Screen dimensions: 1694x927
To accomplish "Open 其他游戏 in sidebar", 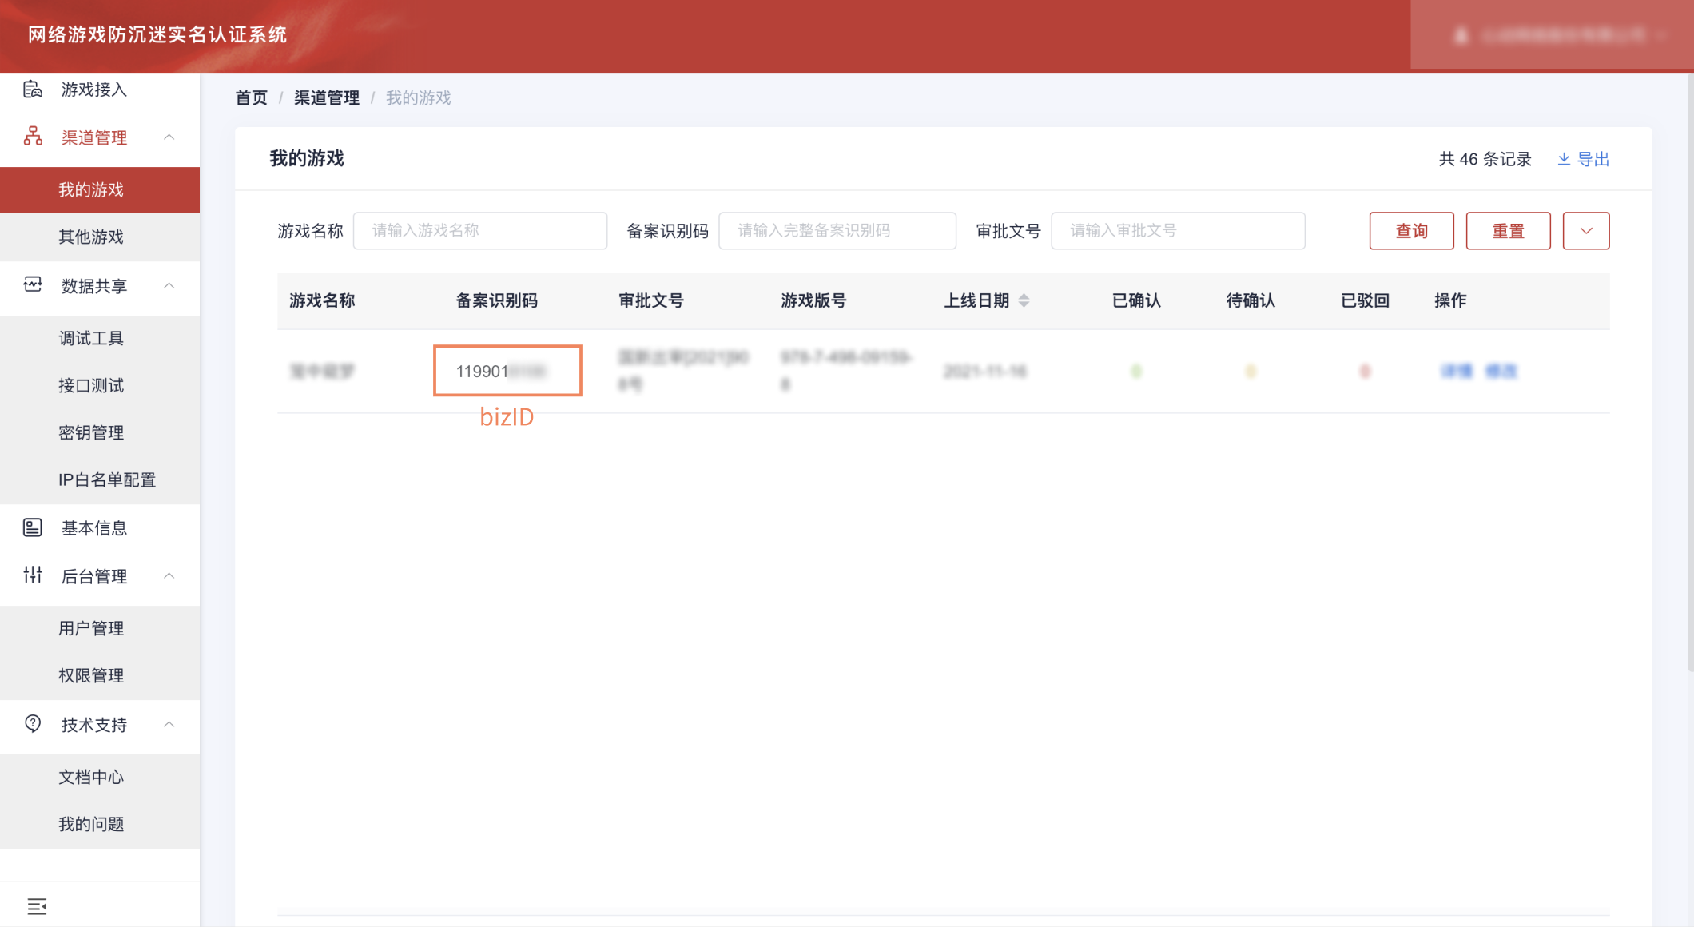I will point(91,237).
